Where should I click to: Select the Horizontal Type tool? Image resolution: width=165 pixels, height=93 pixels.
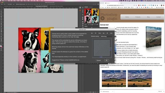[1, 35]
